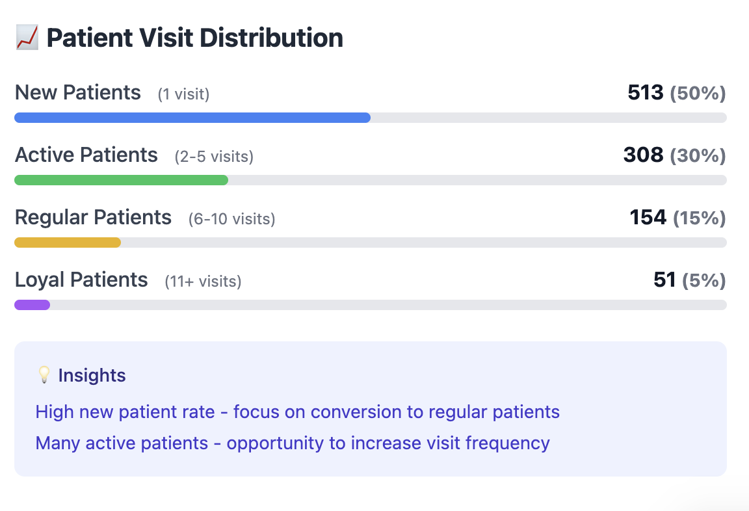Click the Patient Visit Distribution heading
The width and height of the screenshot is (749, 511).
coord(195,38)
